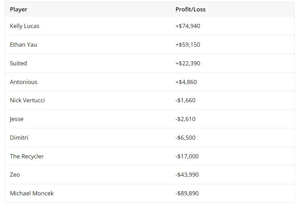Click Ethan Yau in the Player column

[x=23, y=45]
